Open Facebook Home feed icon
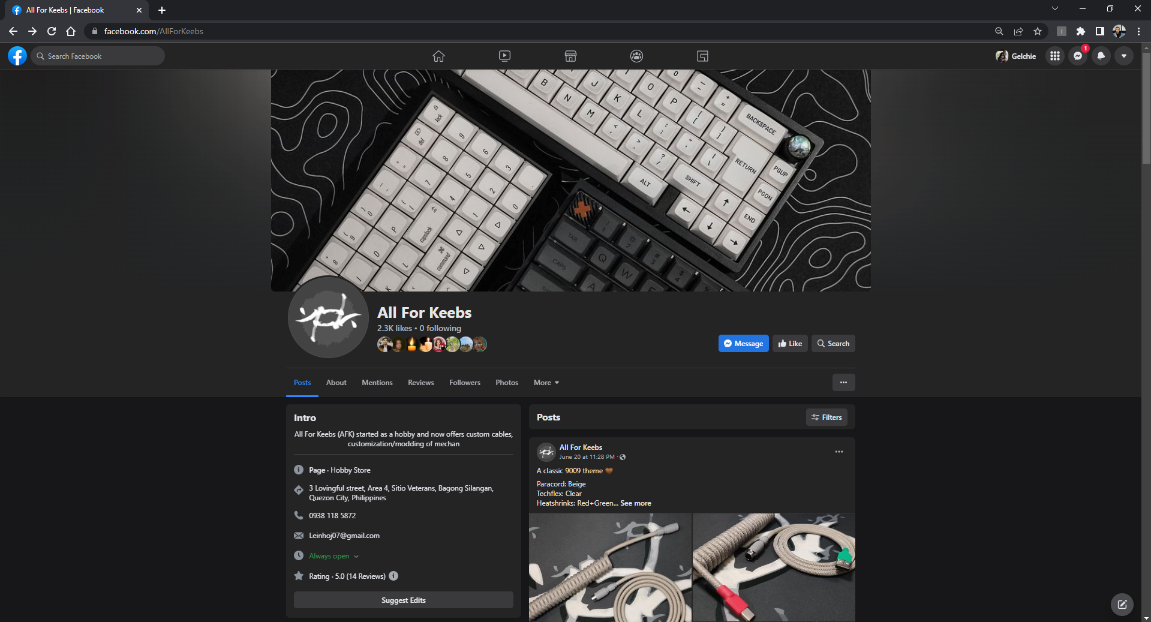 click(438, 56)
